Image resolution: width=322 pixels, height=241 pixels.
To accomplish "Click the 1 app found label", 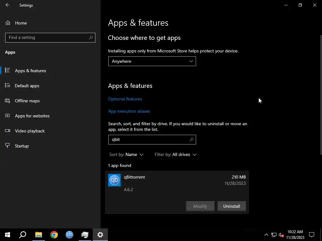I will tap(119, 166).
